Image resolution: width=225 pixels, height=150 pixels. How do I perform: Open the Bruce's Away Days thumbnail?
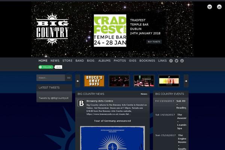(94, 81)
